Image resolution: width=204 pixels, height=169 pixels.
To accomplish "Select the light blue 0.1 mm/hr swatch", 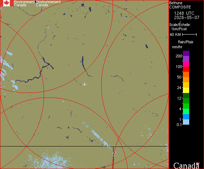I will tap(186, 122).
